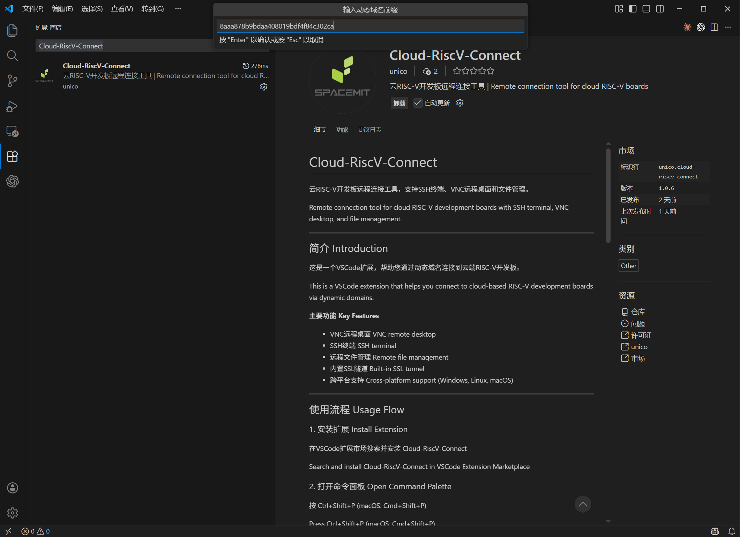The width and height of the screenshot is (740, 537).
Task: Switch to the 更改日志 tab
Action: tap(369, 130)
